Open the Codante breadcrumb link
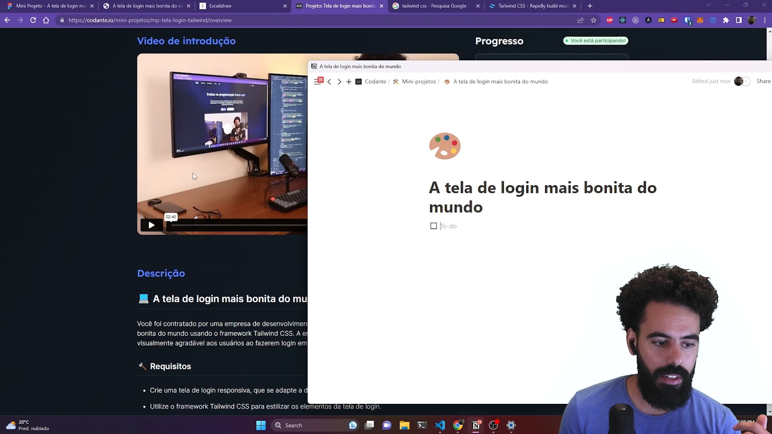The width and height of the screenshot is (772, 434). click(x=375, y=82)
